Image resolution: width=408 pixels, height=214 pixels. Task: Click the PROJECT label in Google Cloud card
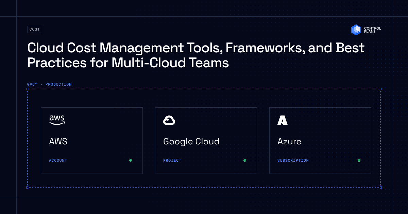[172, 160]
